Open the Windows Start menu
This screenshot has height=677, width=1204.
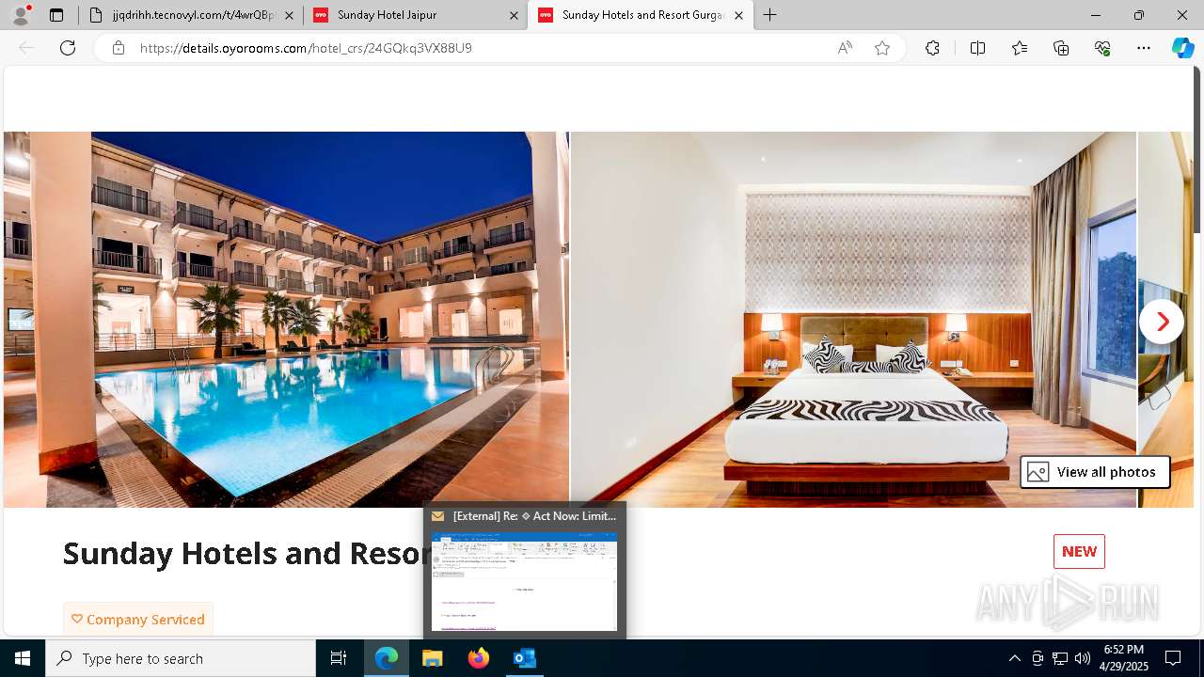pos(23,658)
